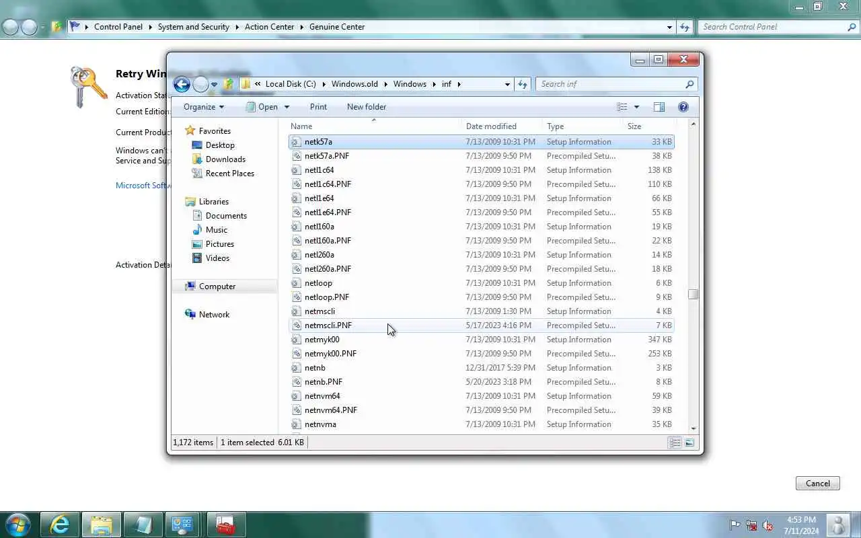Open Windows Explorer taskbar icon
The height and width of the screenshot is (538, 861).
(x=102, y=525)
